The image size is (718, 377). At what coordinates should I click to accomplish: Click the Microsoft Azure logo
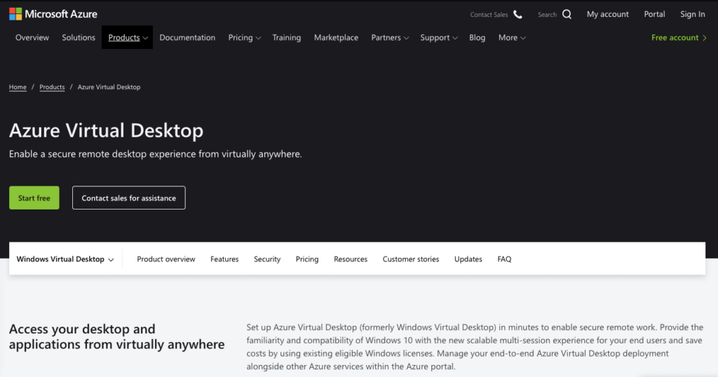(x=53, y=14)
